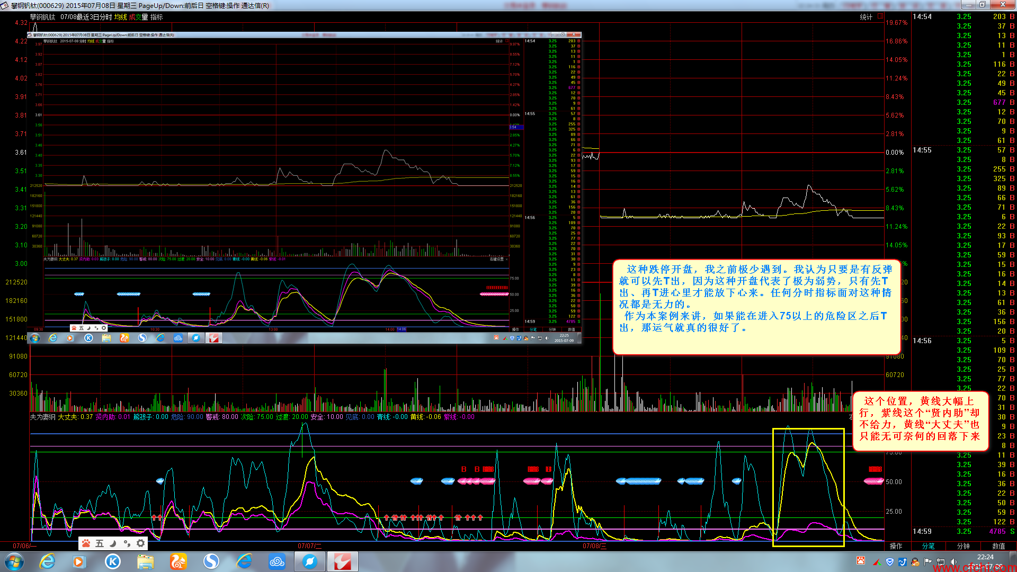Open Baidu cloud taskbar icon
The width and height of the screenshot is (1017, 572).
pos(277,561)
